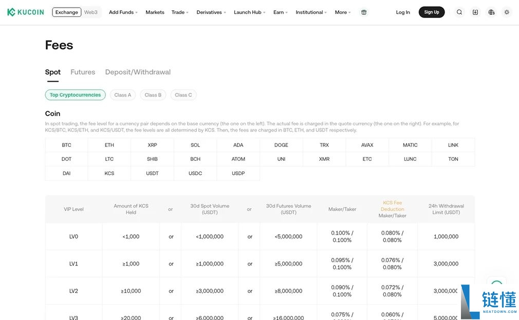
Task: Switch to Web3 mode
Action: pos(91,12)
